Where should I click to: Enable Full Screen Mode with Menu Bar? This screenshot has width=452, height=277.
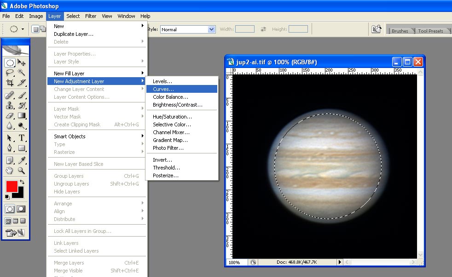click(x=16, y=221)
